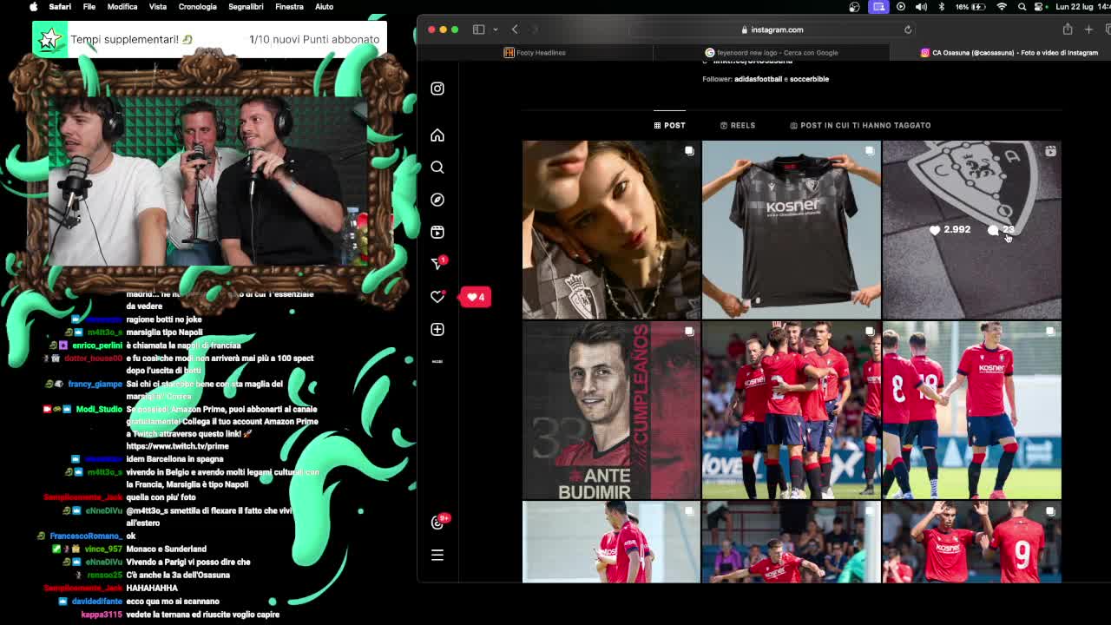1111x625 pixels.
Task: Go to Instagram Home feed icon
Action: (x=437, y=135)
